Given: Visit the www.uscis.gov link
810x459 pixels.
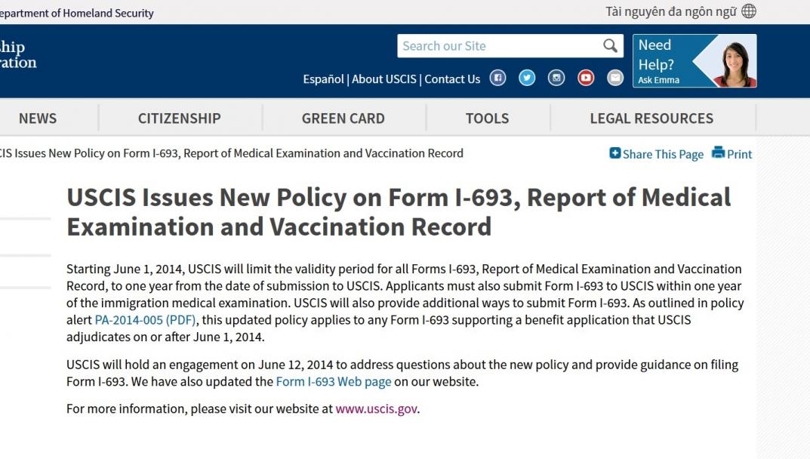Looking at the screenshot, I should pyautogui.click(x=376, y=409).
